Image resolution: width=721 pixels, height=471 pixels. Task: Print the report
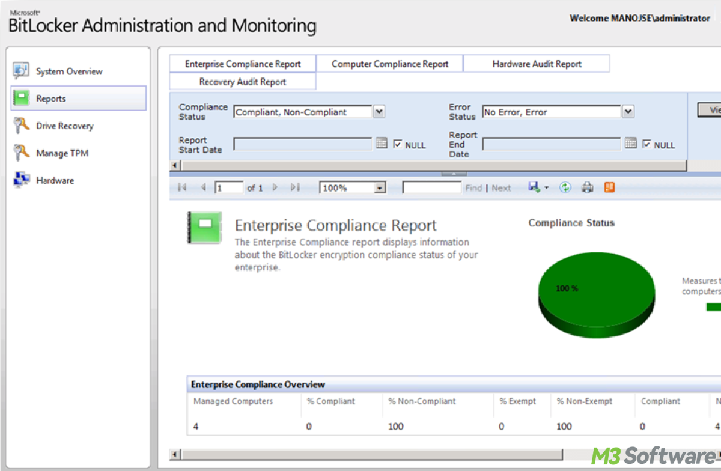[587, 187]
